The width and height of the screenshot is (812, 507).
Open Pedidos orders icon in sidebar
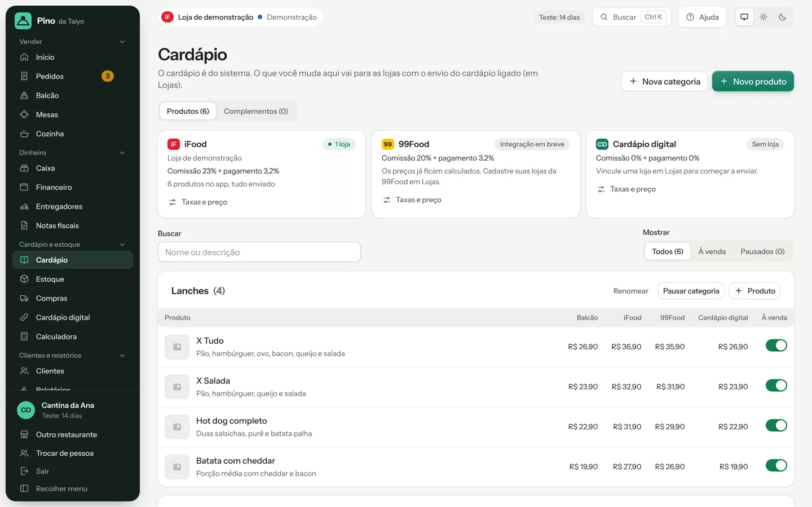coord(24,76)
